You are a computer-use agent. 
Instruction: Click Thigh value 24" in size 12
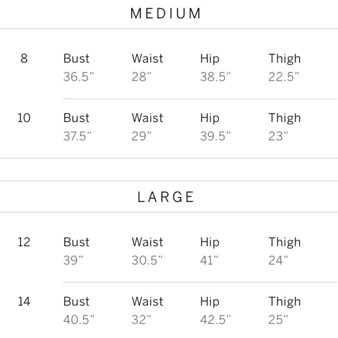[x=278, y=260]
